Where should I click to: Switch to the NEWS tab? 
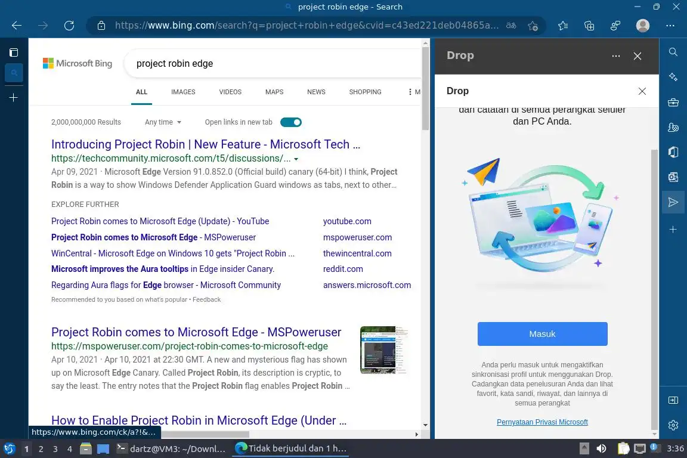(316, 92)
